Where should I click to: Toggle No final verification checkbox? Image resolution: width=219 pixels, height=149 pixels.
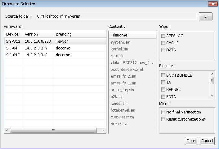(x=163, y=112)
